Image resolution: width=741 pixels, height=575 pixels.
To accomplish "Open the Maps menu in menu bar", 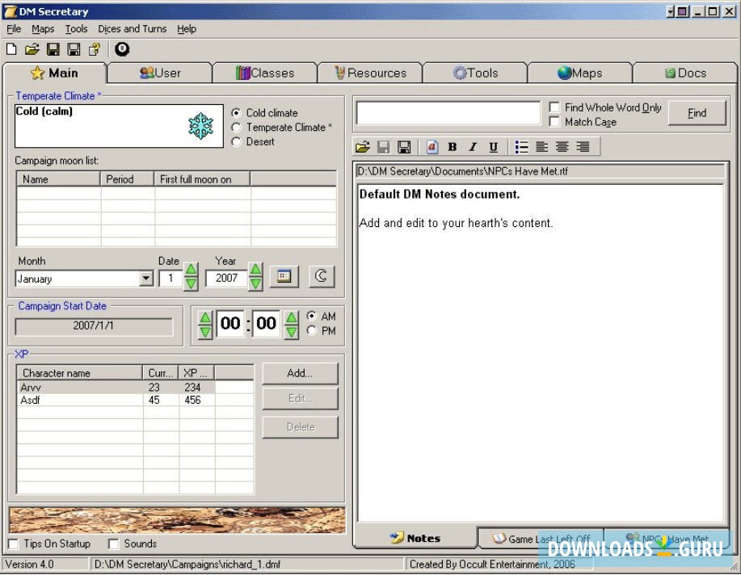I will [x=43, y=29].
